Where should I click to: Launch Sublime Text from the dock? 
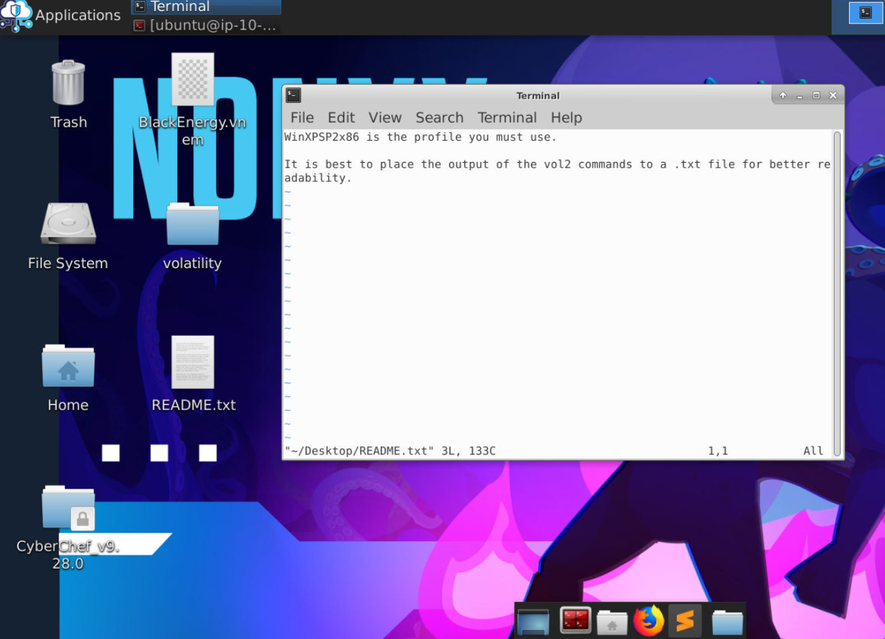coord(685,622)
